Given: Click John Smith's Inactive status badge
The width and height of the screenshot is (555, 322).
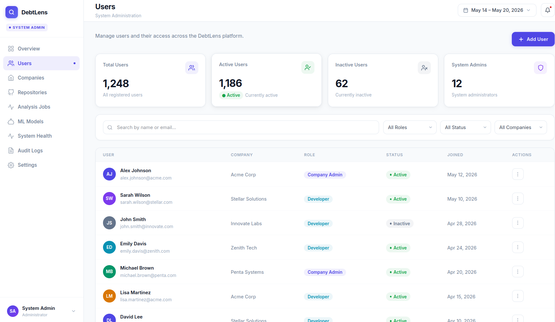Looking at the screenshot, I should (x=400, y=224).
